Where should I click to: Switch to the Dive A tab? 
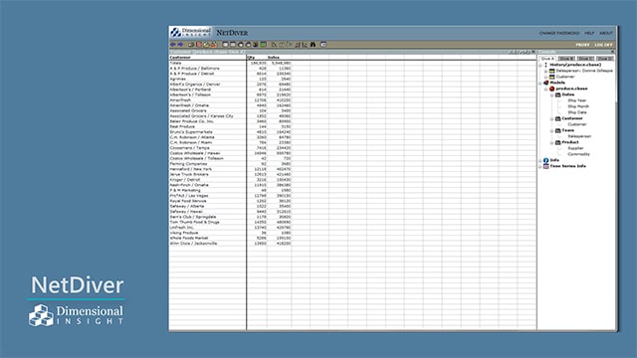pyautogui.click(x=547, y=59)
